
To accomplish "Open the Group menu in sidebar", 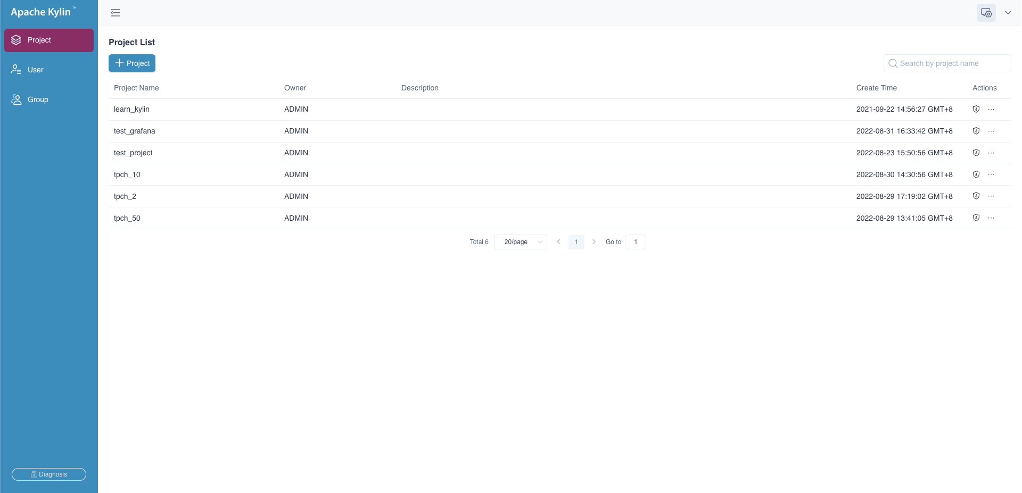I will click(x=38, y=99).
